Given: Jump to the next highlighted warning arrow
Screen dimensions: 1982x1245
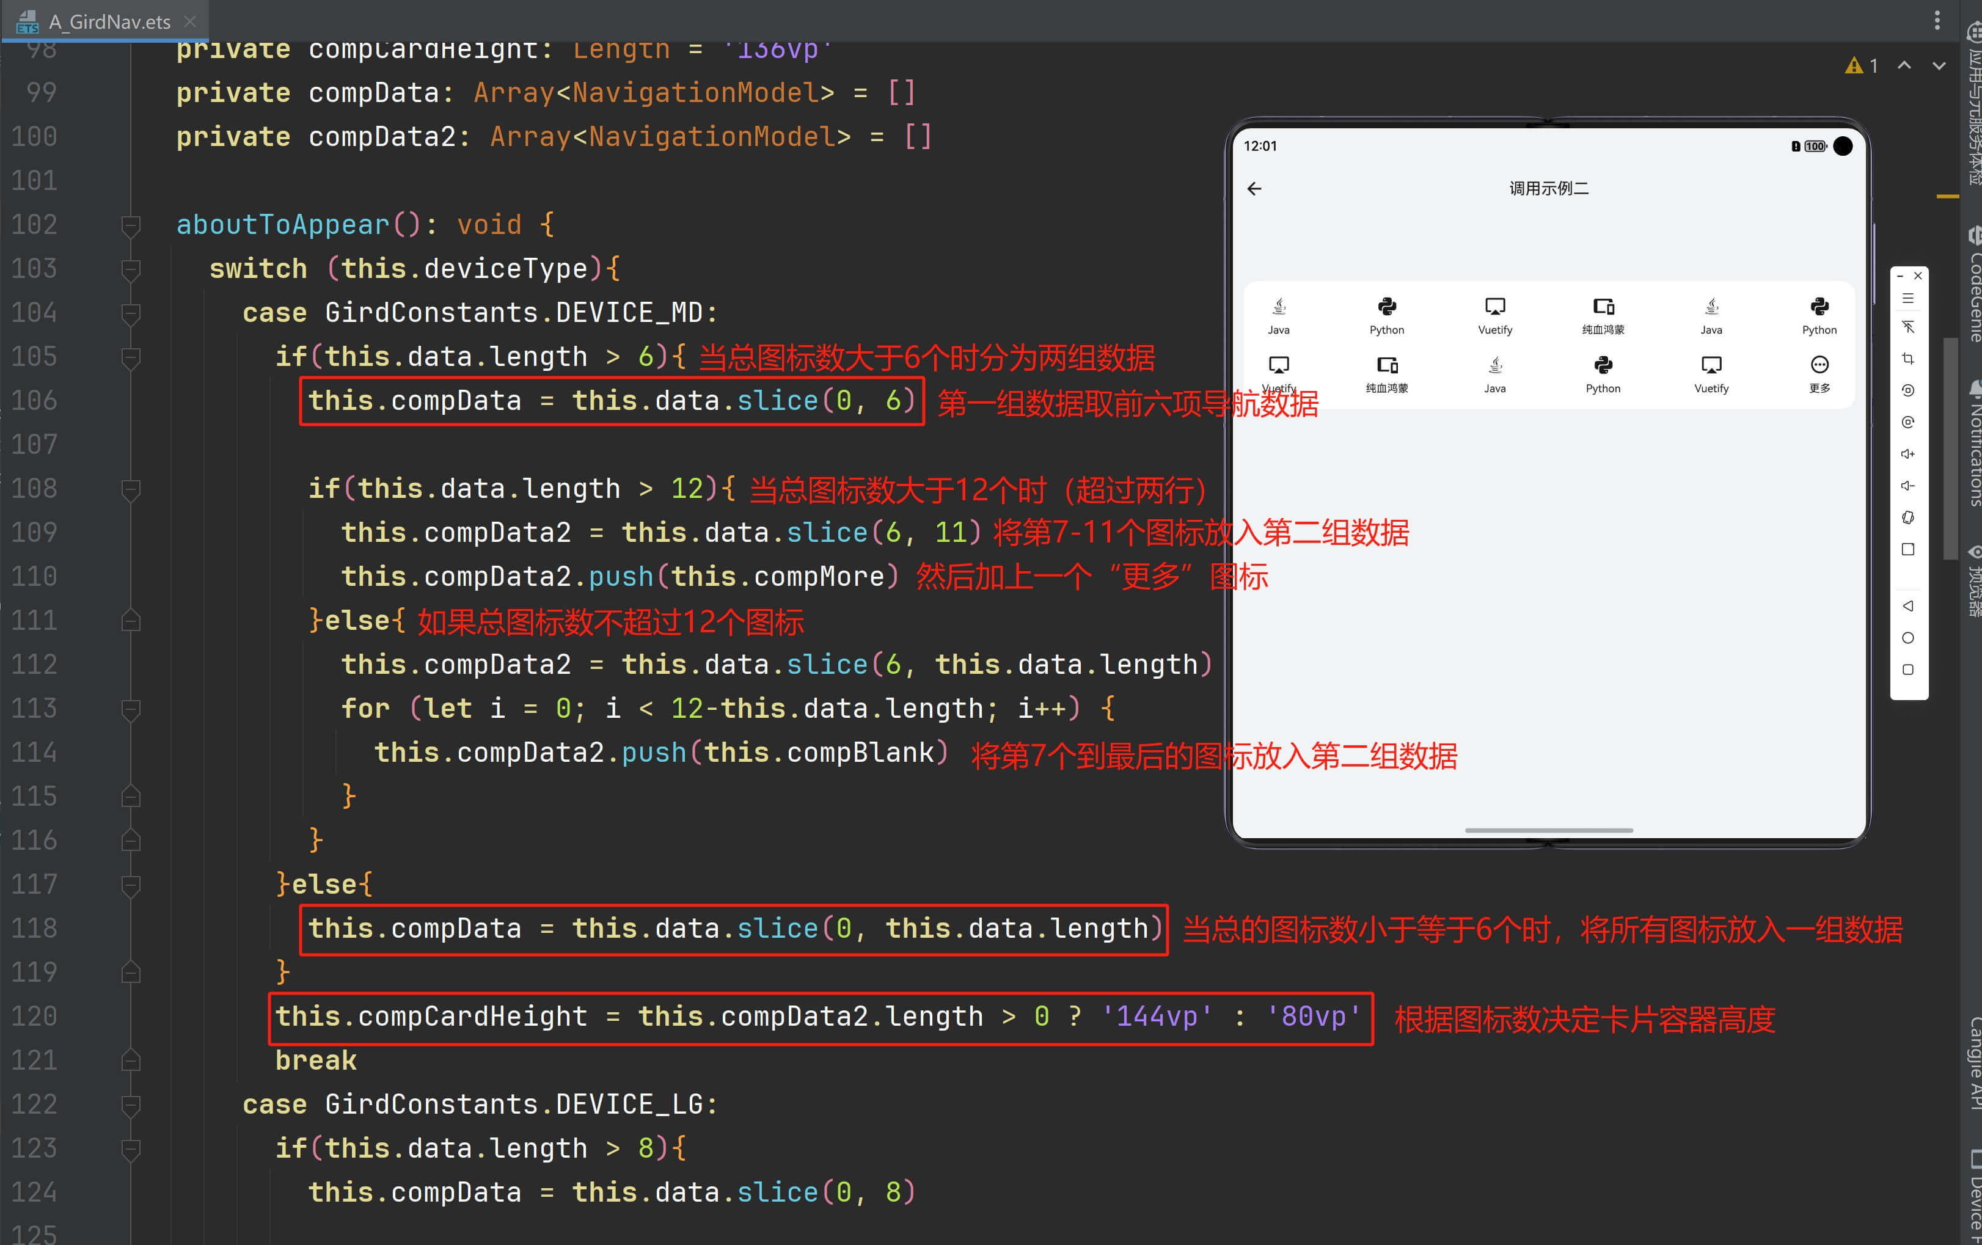Looking at the screenshot, I should (x=1939, y=65).
